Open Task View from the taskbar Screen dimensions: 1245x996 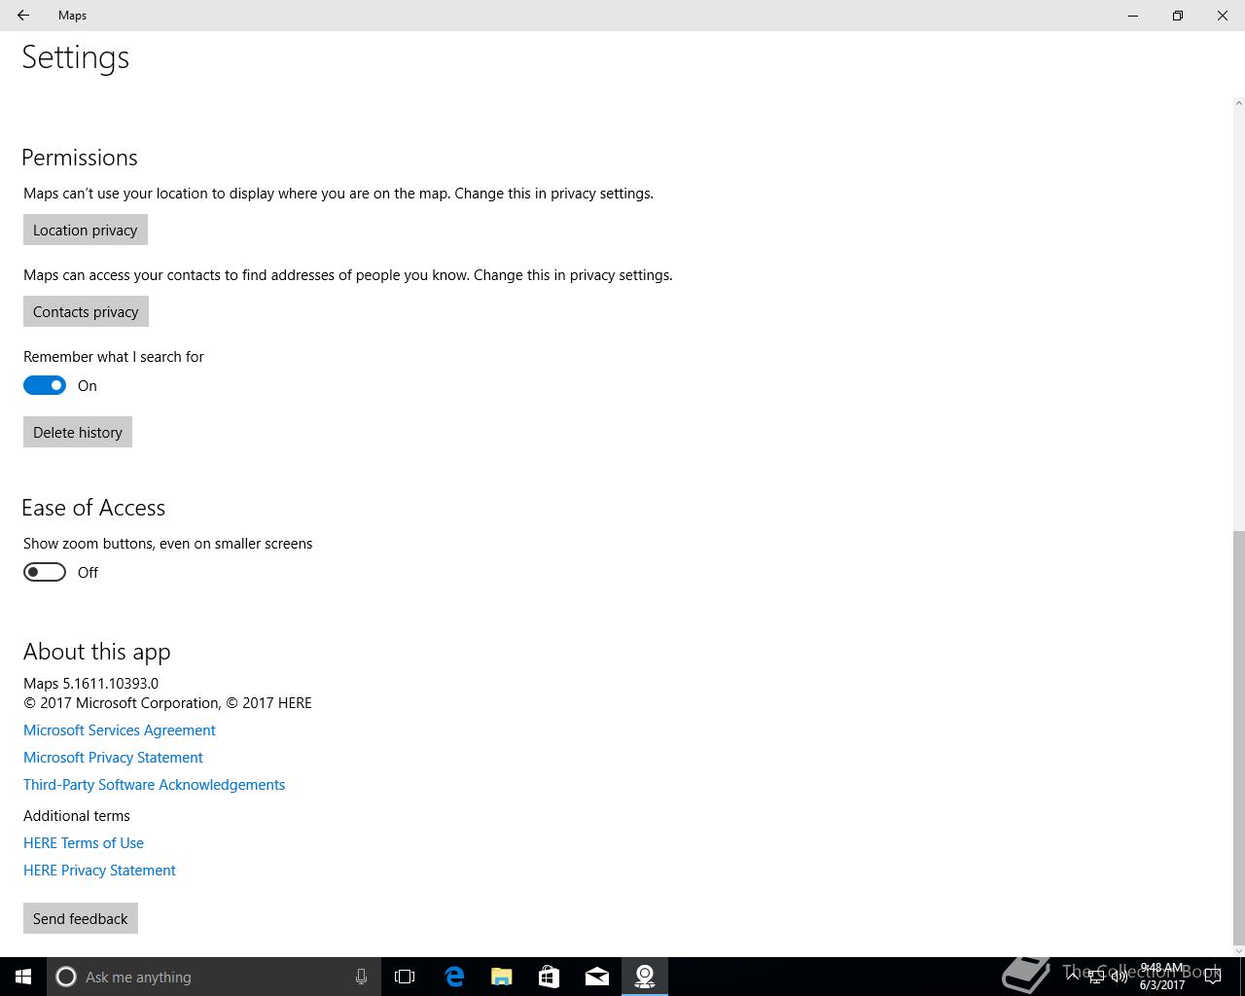[x=405, y=977]
